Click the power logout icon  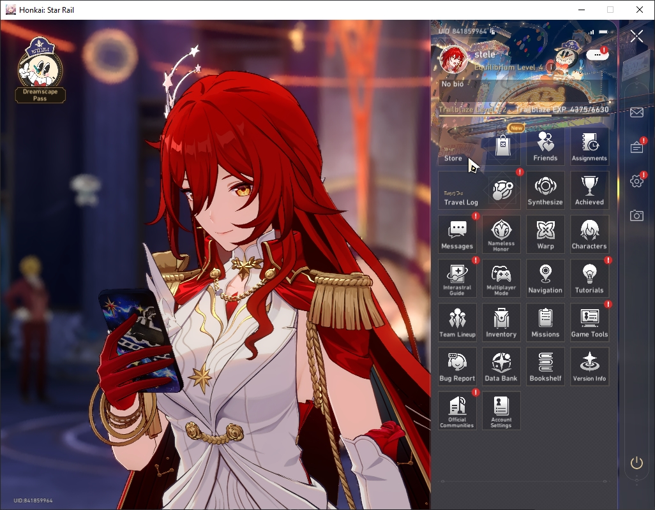[636, 463]
